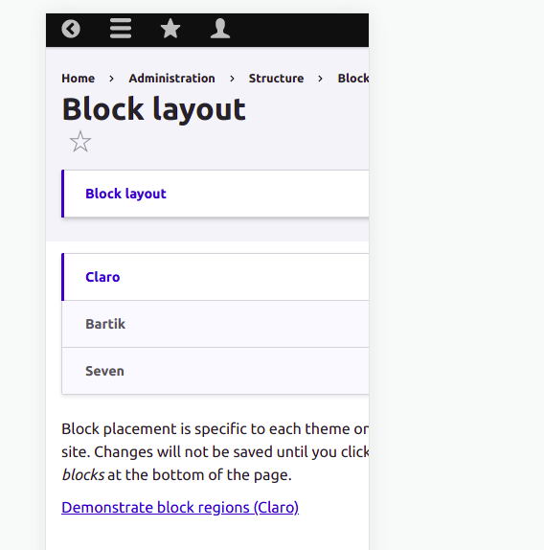Click the Block placement description paragraph
The width and height of the screenshot is (544, 550).
click(x=215, y=452)
